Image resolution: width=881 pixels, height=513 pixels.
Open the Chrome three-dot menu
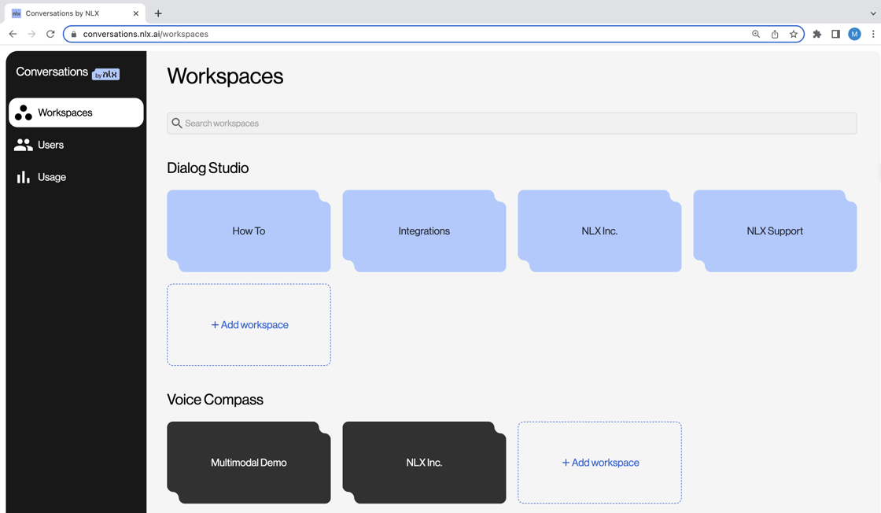tap(872, 34)
